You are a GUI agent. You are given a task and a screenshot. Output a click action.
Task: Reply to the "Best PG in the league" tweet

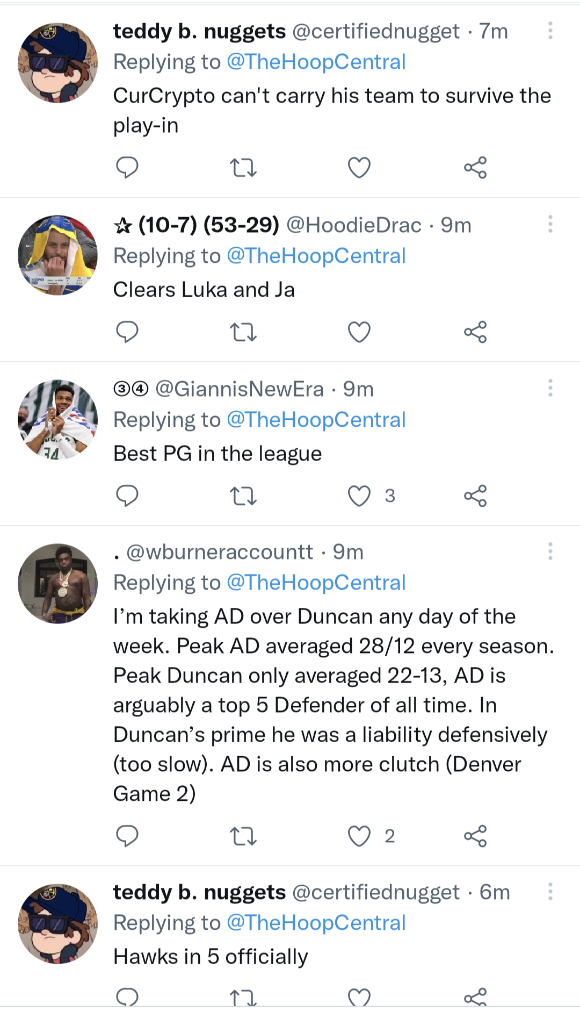[127, 496]
